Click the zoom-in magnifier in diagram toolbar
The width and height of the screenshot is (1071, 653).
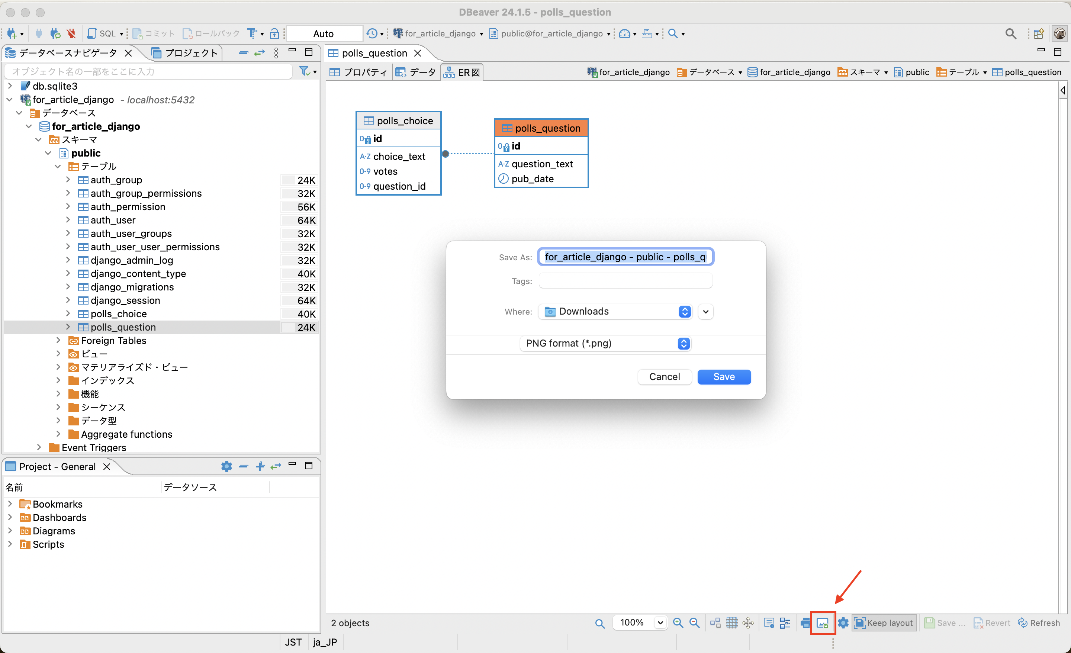click(x=678, y=623)
